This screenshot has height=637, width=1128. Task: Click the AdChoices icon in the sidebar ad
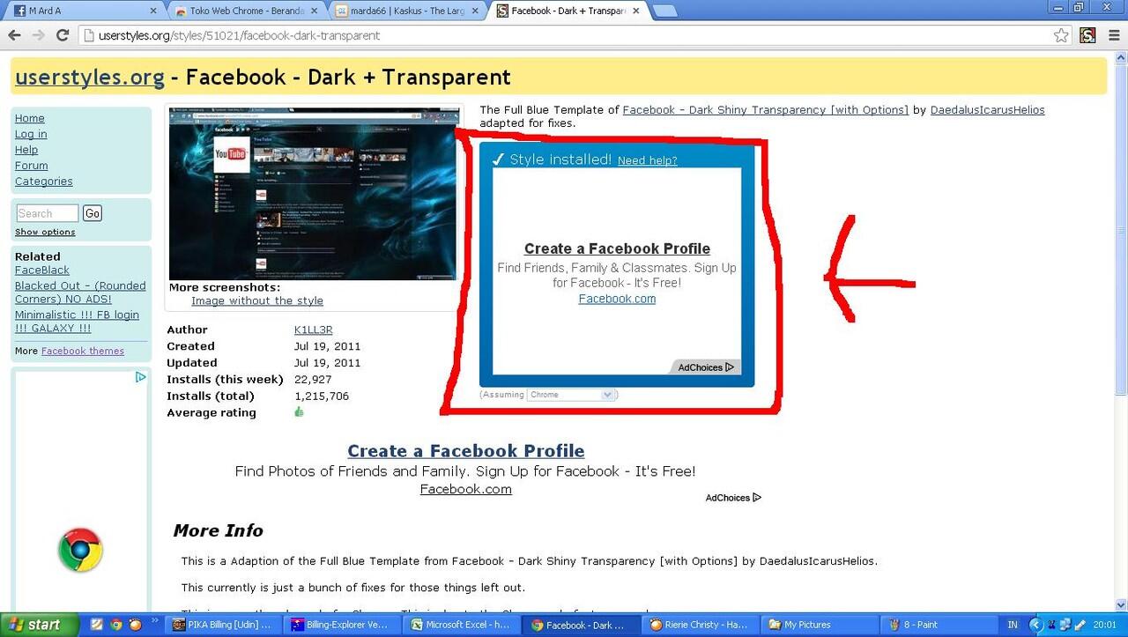pyautogui.click(x=140, y=377)
